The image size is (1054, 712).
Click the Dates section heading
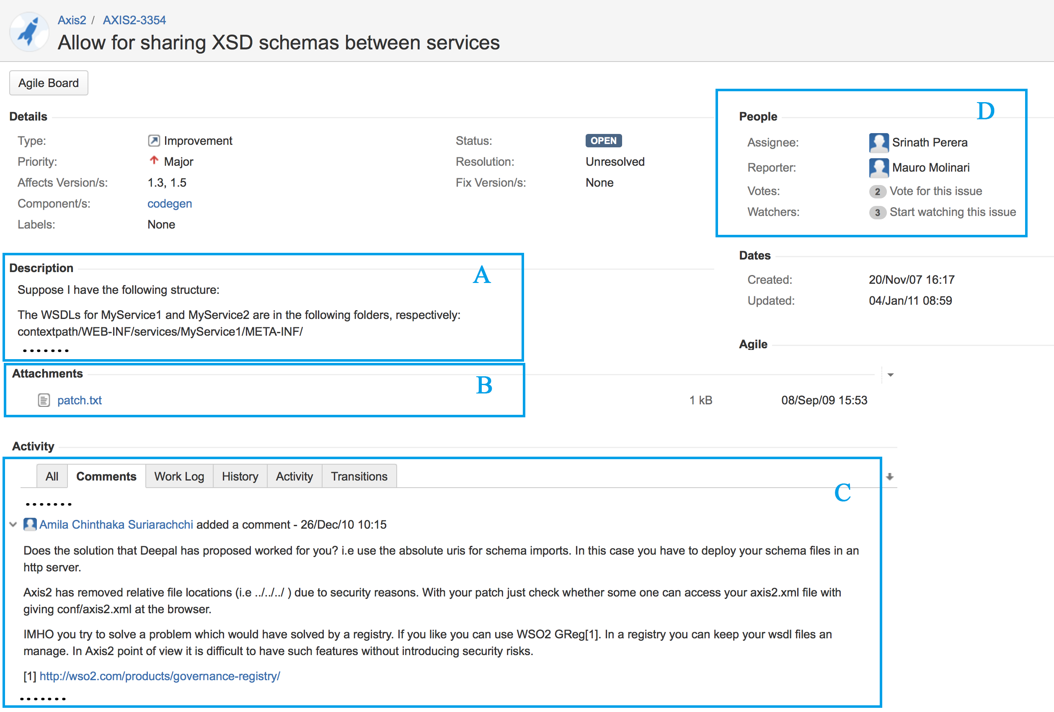[x=754, y=256]
